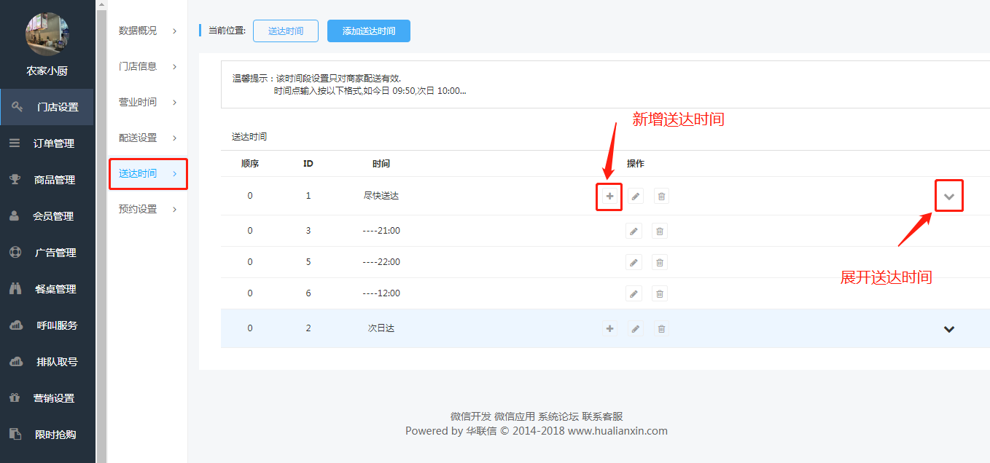Click the trophy icon beside 商品管理
Viewport: 990px width, 463px height.
coord(15,180)
